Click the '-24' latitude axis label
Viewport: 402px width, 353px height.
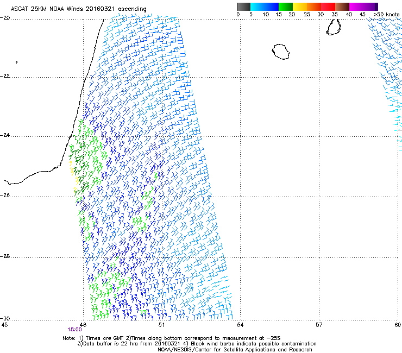tap(5, 135)
